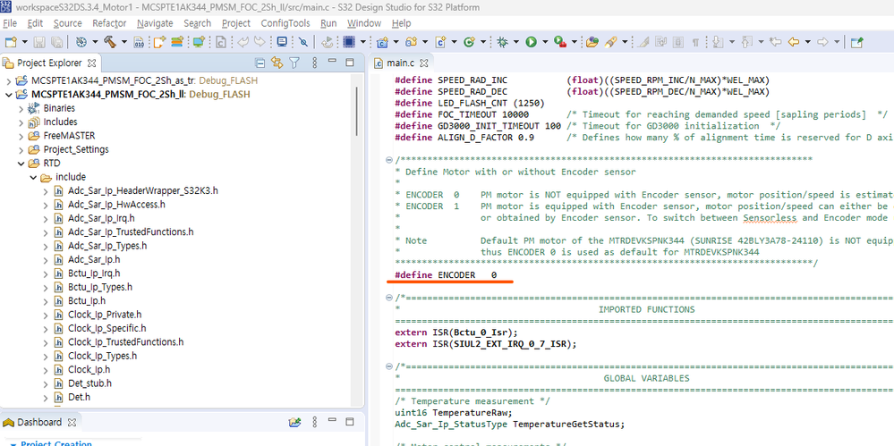Select Bctu_Ip_Types.h file

[x=99, y=287]
